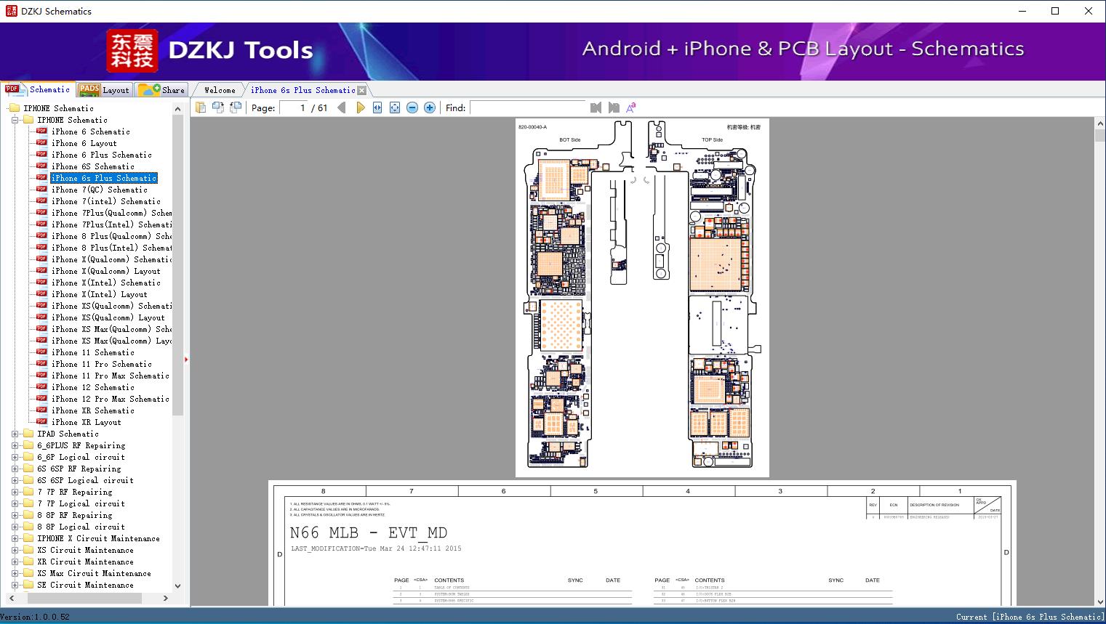Open iPhone XR Layout
Image resolution: width=1106 pixels, height=624 pixels.
87,422
